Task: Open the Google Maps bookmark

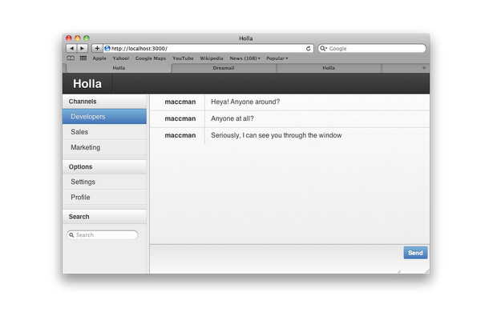Action: pos(150,58)
